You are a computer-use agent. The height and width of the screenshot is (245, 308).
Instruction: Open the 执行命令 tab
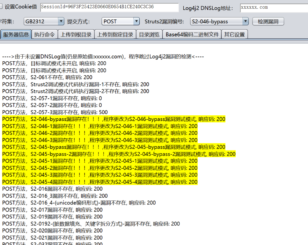pos(44,34)
